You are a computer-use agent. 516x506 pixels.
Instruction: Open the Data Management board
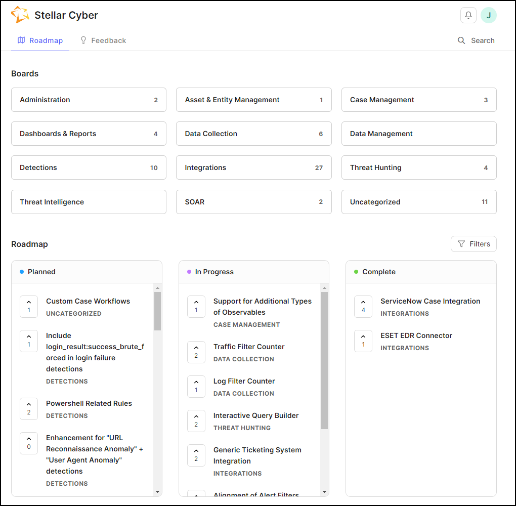419,134
